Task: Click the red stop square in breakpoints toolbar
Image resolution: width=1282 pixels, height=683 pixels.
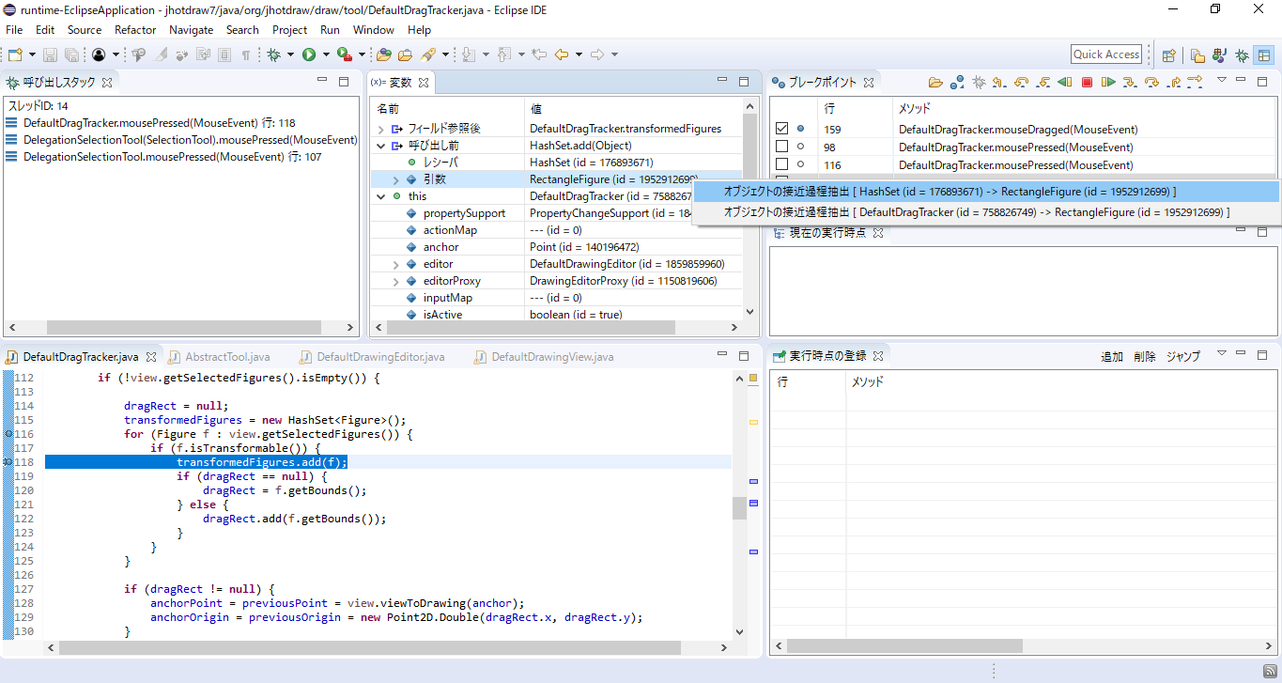Action: point(1087,83)
